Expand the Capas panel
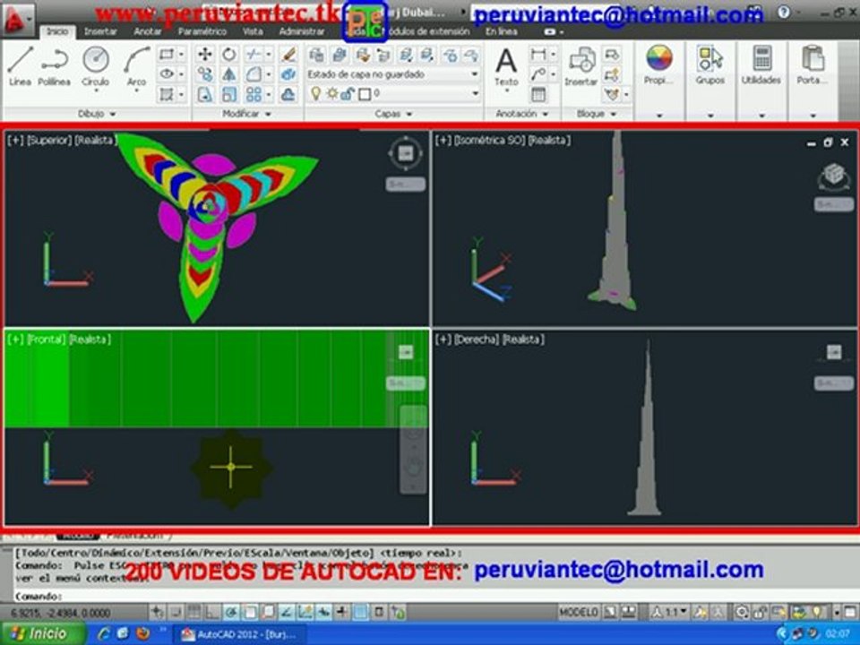The height and width of the screenshot is (645, 860). 392,114
